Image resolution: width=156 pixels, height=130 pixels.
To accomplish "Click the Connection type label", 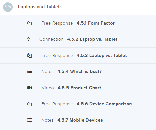I will pos(51,39).
